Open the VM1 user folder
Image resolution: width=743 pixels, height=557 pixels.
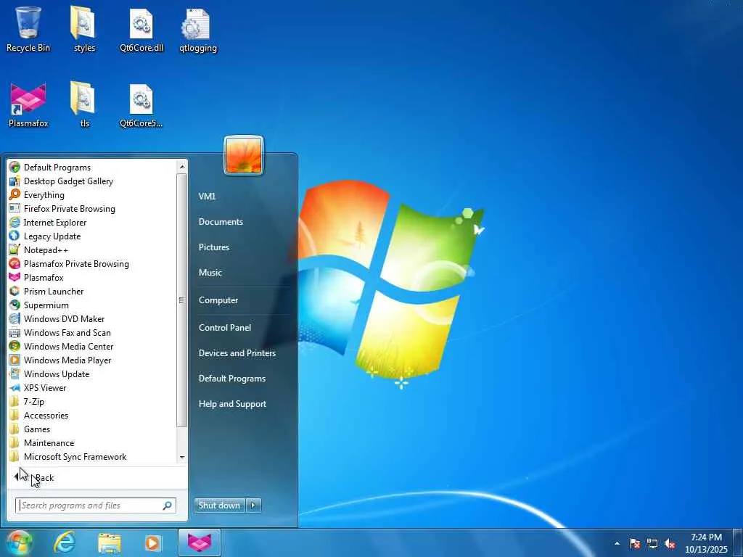coord(207,196)
